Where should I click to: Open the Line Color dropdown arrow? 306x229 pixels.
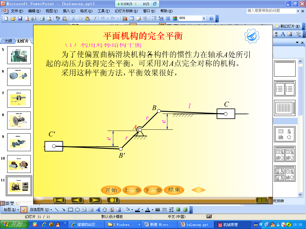tap(142, 210)
